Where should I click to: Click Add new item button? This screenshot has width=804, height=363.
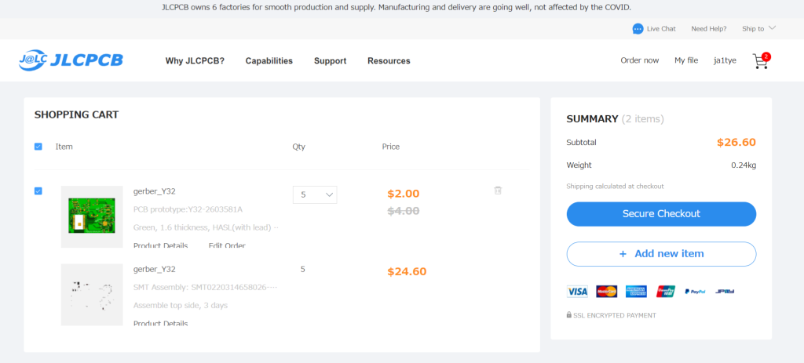click(661, 254)
